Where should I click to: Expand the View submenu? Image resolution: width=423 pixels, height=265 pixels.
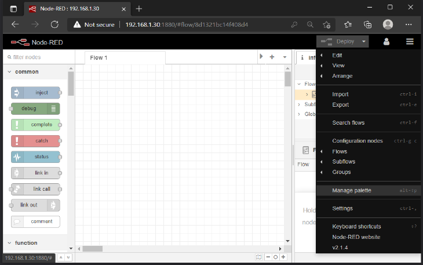tap(368, 66)
